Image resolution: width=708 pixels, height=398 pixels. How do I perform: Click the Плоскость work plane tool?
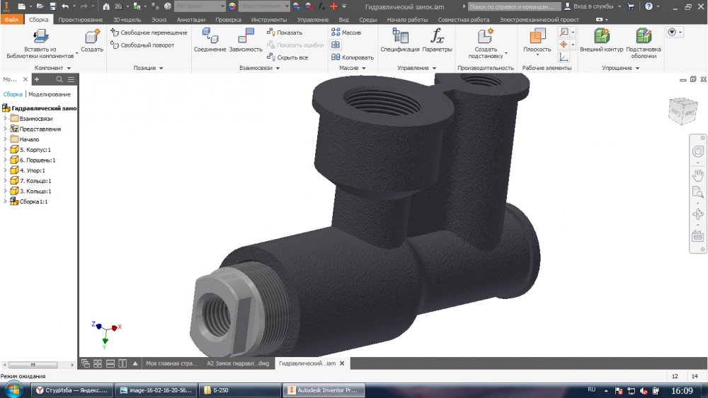(x=537, y=37)
